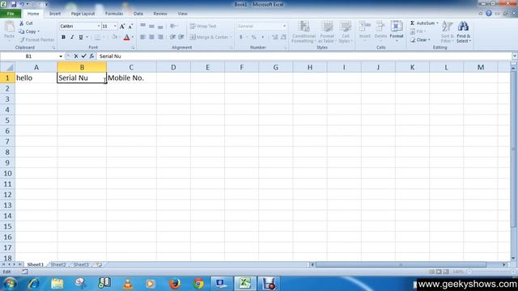The image size is (518, 291).
Task: Click the Insert Function fx button
Action: click(91, 56)
